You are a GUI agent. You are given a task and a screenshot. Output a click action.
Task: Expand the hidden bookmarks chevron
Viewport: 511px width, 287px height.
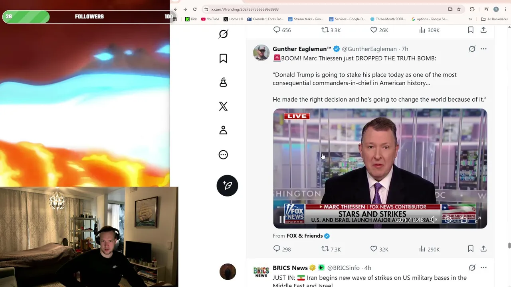coord(470,19)
